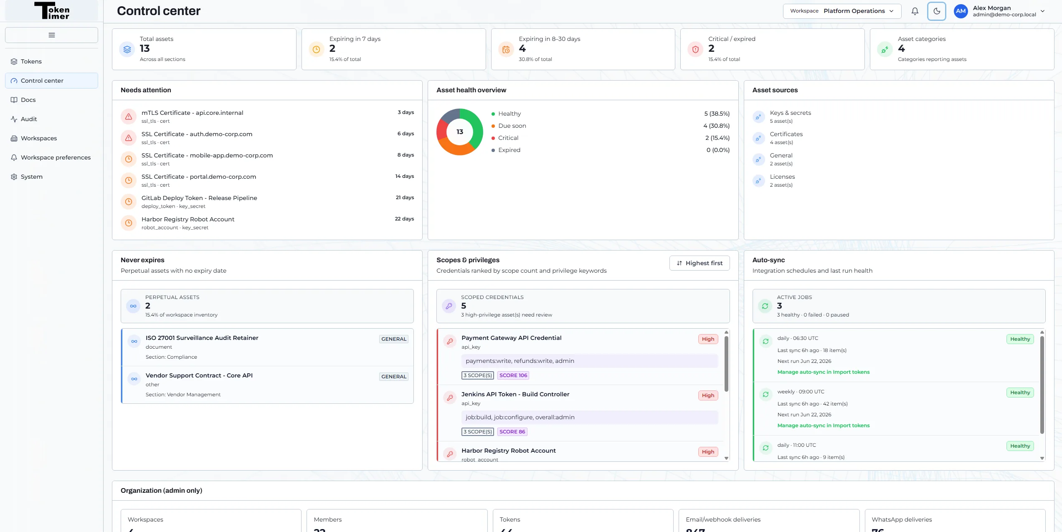Click the Total assets layers icon
Screen dimensions: 1062x532
coord(127,49)
